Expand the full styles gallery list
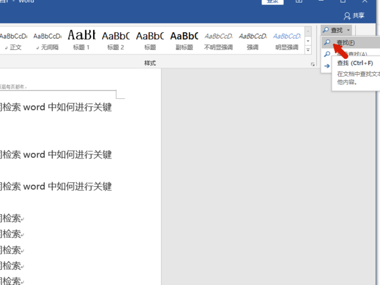 (308, 50)
